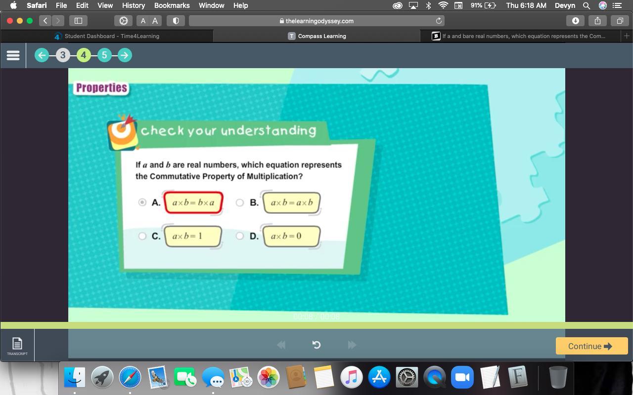Click the Safari share icon
The height and width of the screenshot is (395, 633).
point(597,21)
